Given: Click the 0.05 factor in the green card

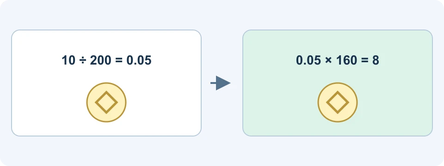Looking at the screenshot, I should click(x=309, y=61).
